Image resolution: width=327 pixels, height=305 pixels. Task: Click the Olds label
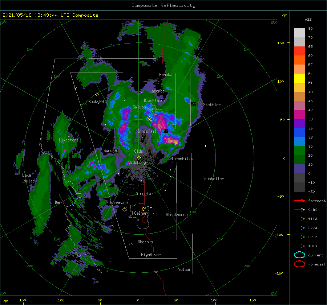(138, 151)
